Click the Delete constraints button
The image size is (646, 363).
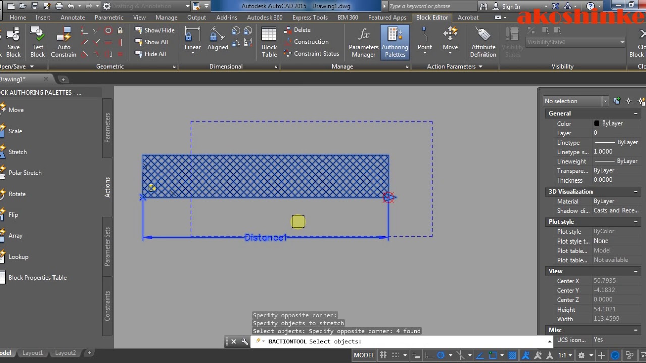pyautogui.click(x=298, y=30)
